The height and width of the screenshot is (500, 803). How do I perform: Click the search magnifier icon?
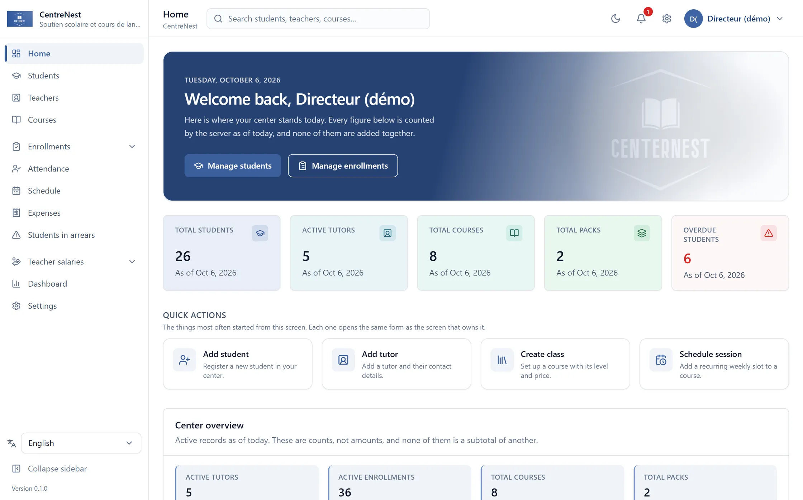[x=218, y=19]
